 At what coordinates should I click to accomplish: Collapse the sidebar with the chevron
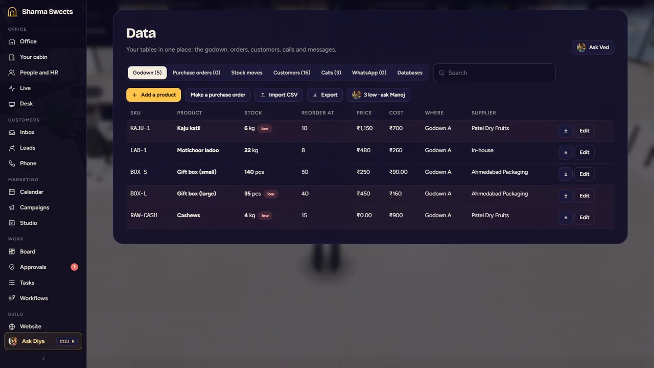click(x=43, y=358)
